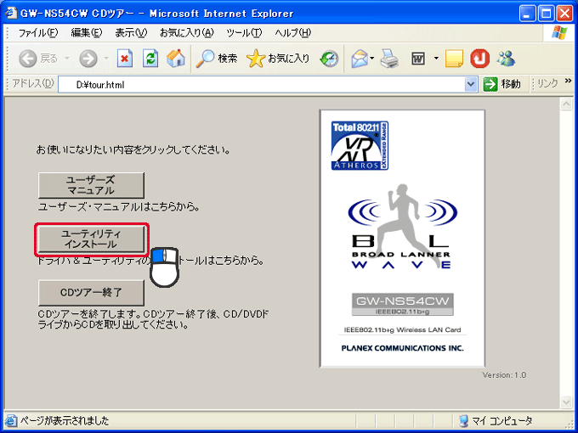Click the IEEE802.11b+g Wireless LAN Card text

(402, 330)
